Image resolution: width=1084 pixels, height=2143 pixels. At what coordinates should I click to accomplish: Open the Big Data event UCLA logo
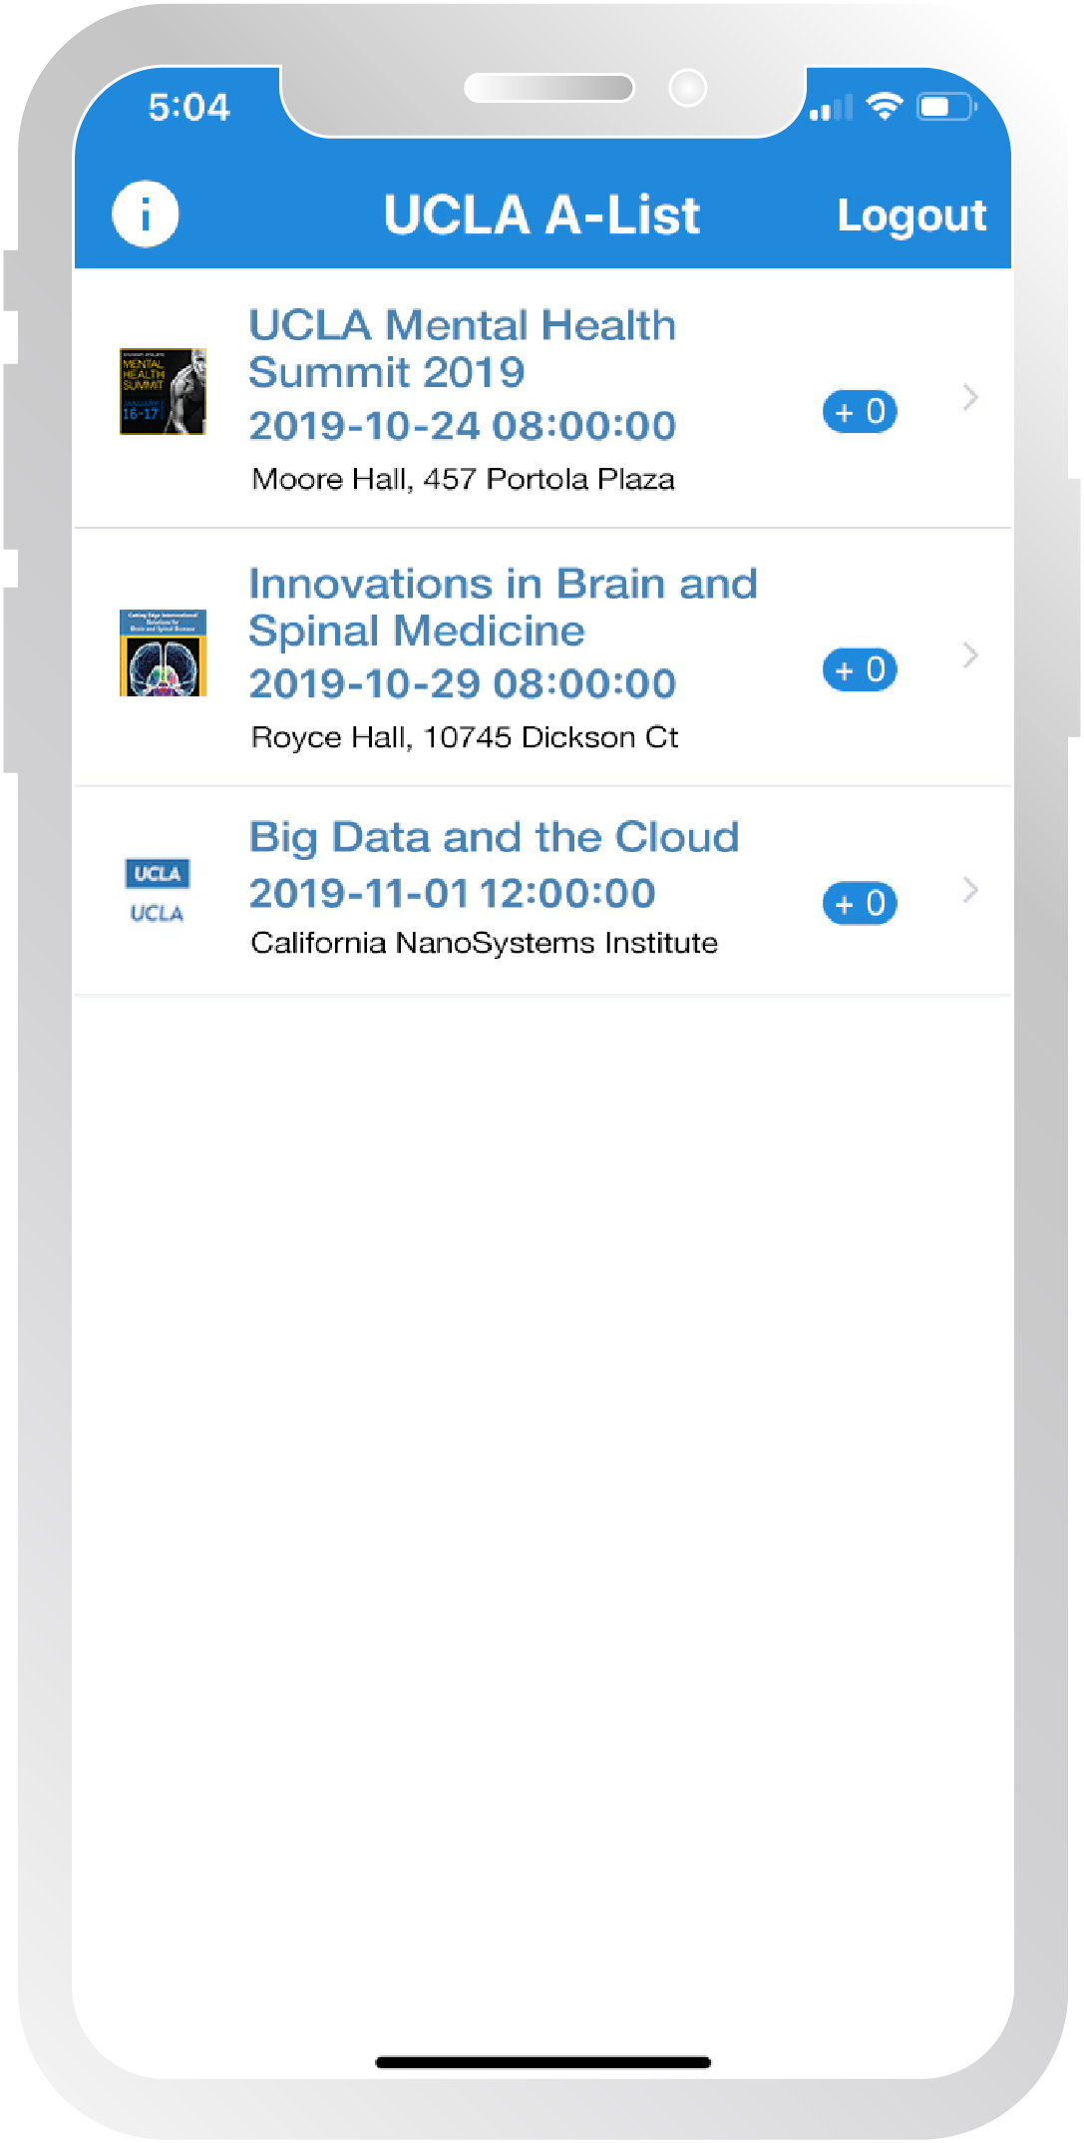pos(158,892)
